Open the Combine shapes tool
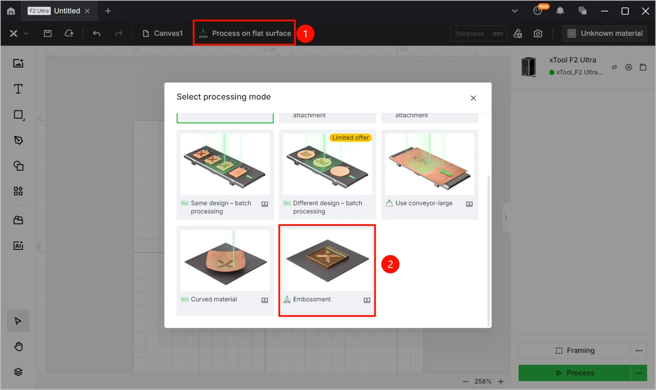Image resolution: width=656 pixels, height=390 pixels. [18, 165]
